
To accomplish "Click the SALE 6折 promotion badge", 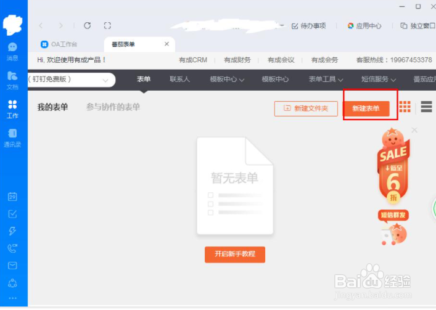I will (393, 166).
